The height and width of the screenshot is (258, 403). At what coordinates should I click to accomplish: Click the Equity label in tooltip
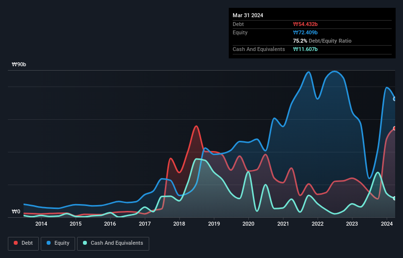[240, 32]
